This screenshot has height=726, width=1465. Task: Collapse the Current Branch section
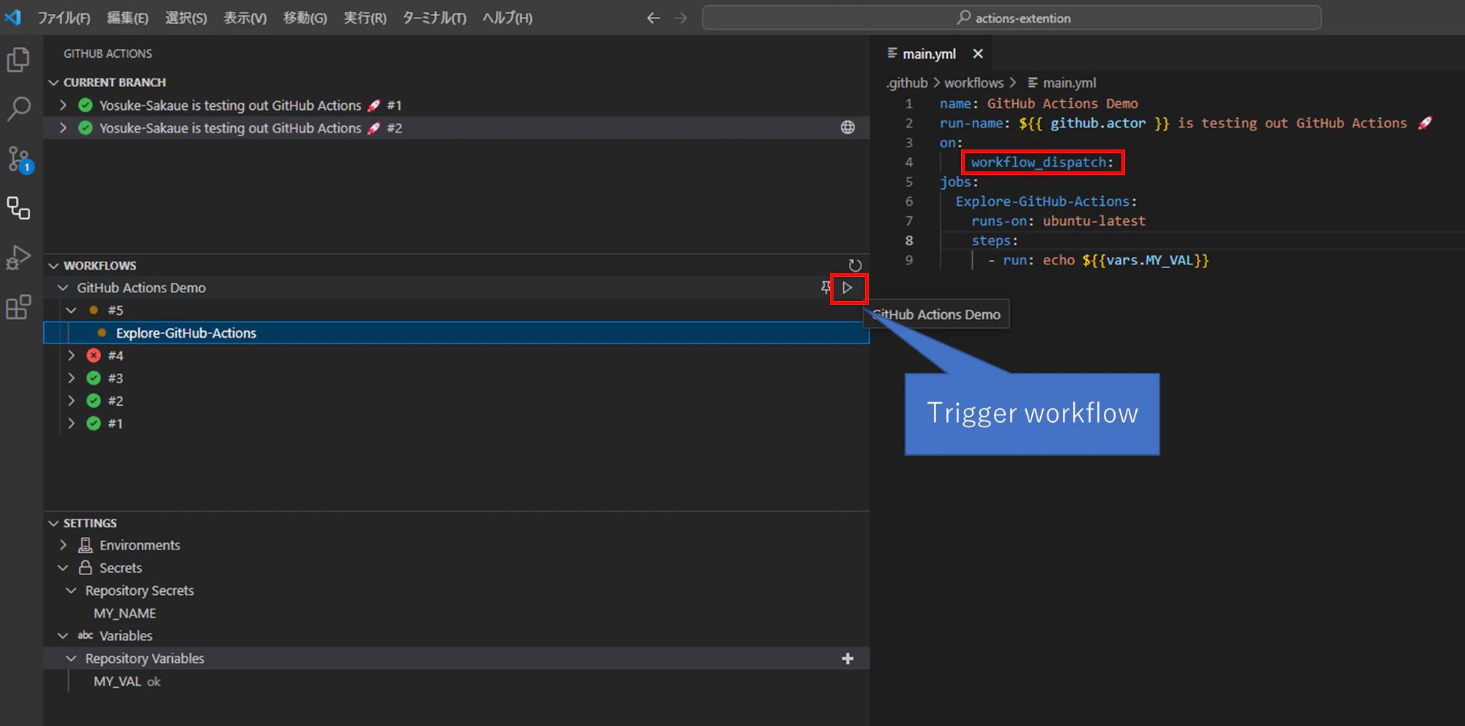(x=53, y=82)
